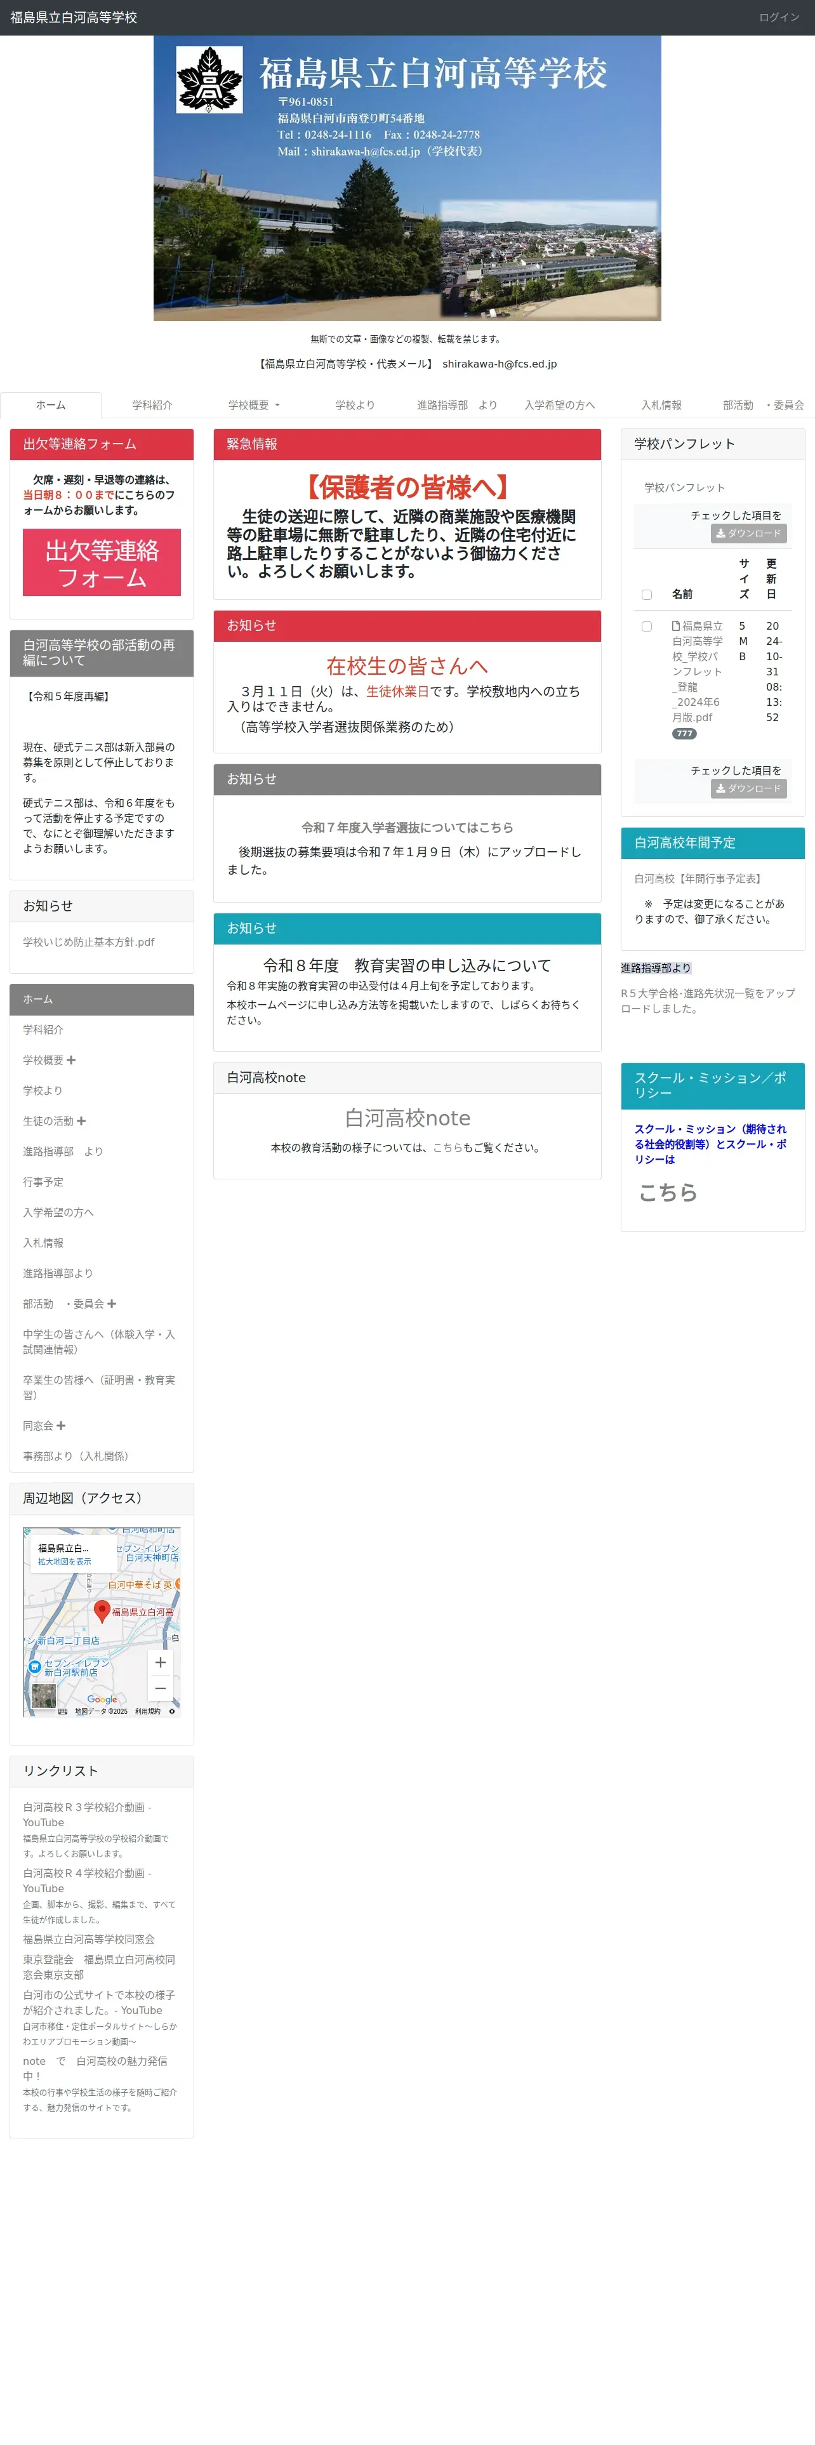Click 利用規約 link on the map
Image resolution: width=815 pixels, height=2445 pixels.
tap(147, 1711)
